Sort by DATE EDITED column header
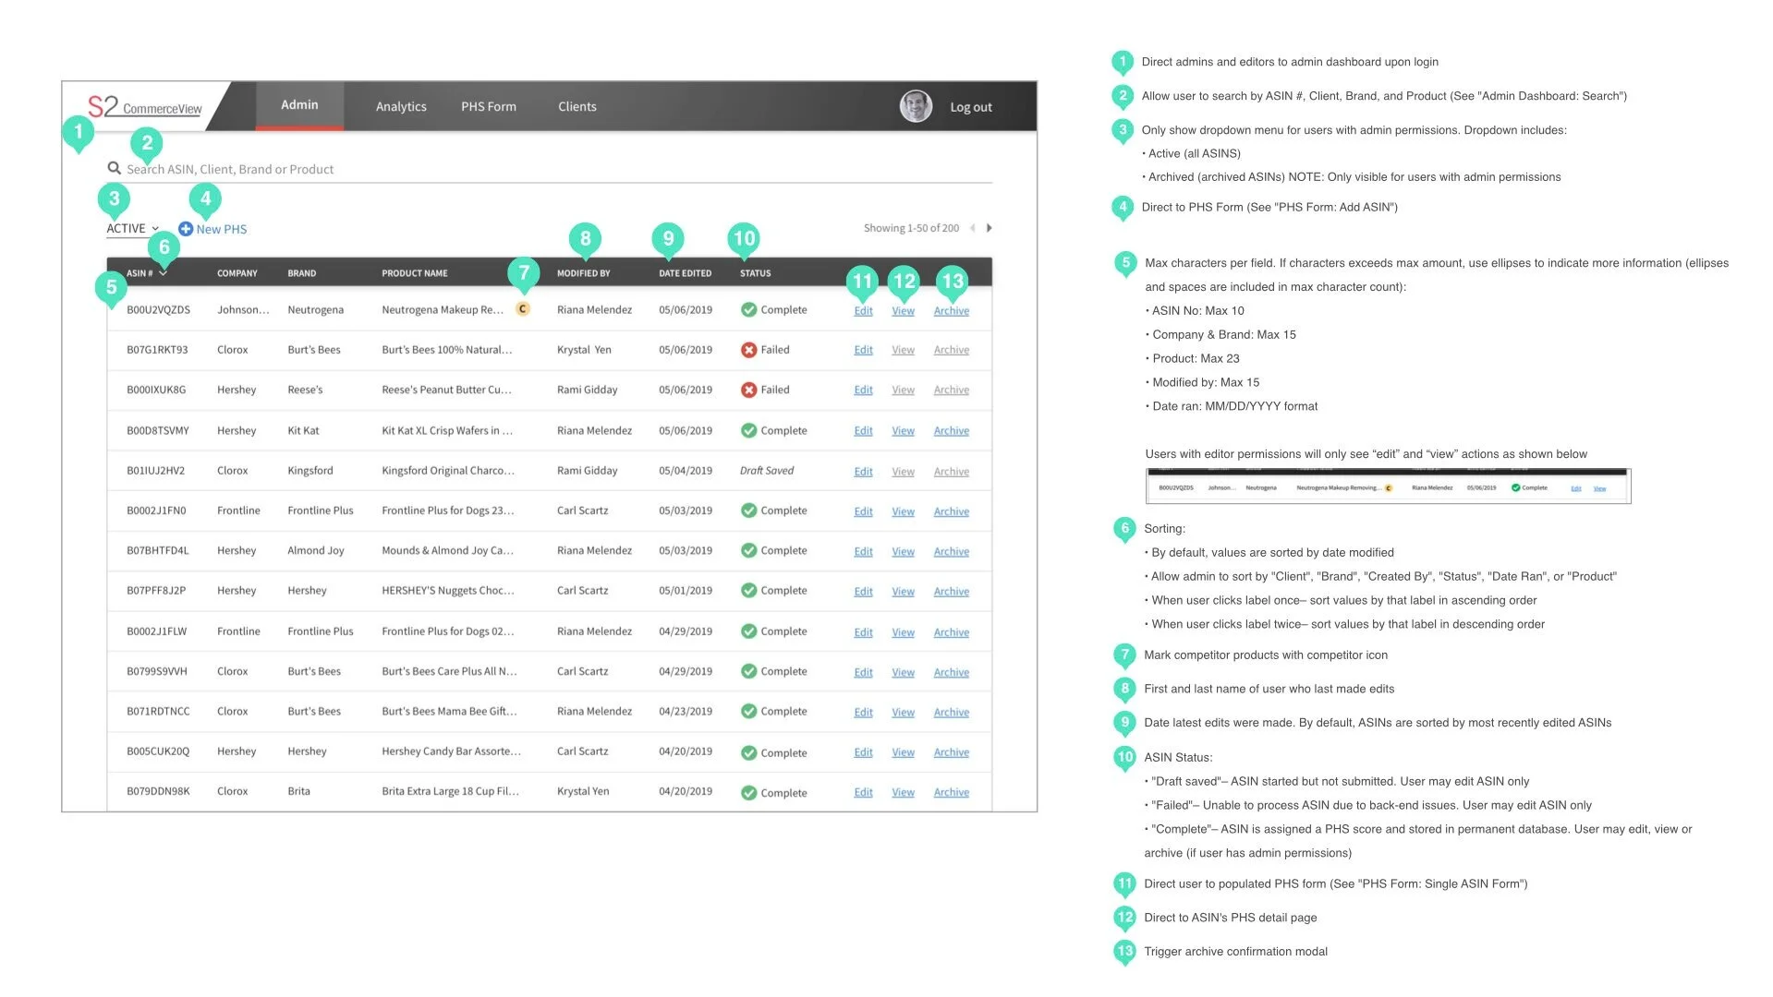 685,273
